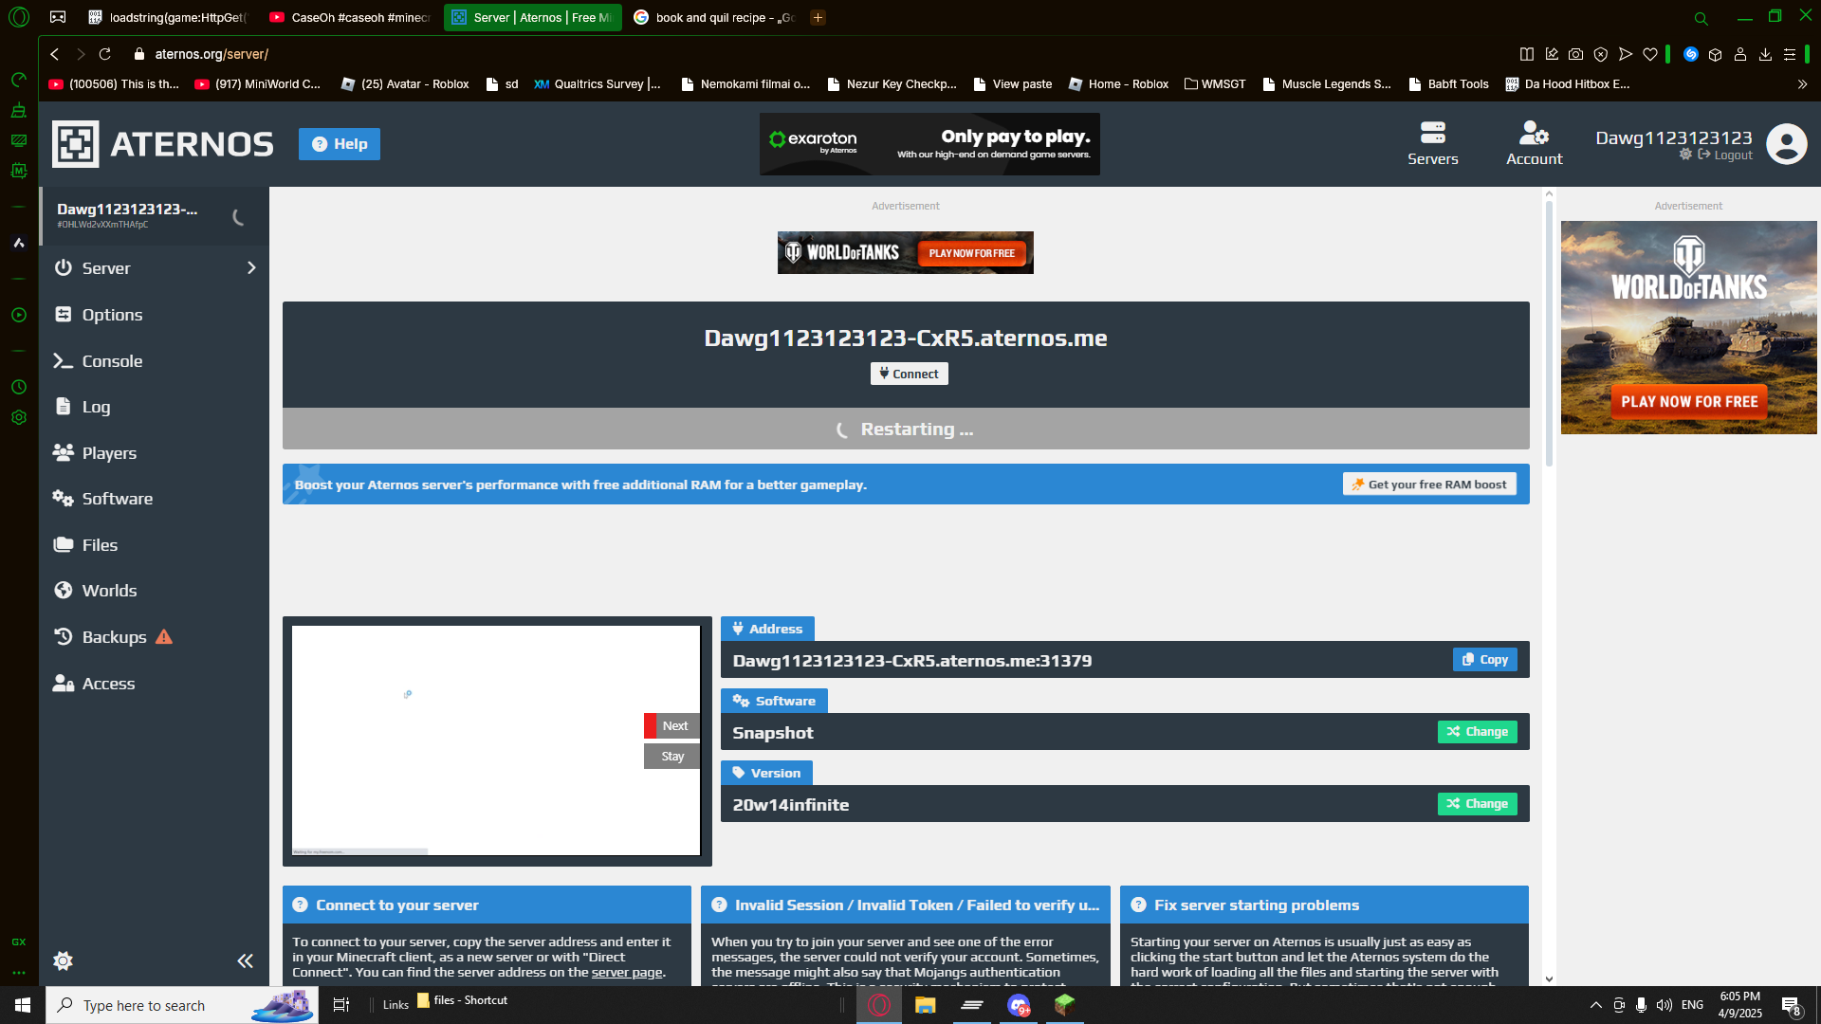Open the Minecraft launcher taskbar icon

tap(1064, 1005)
